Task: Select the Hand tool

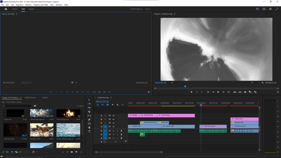Action: 89,128
